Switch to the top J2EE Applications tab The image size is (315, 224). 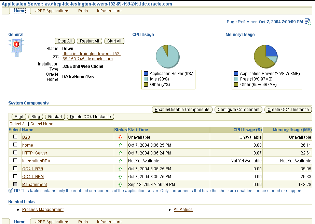(52, 11)
